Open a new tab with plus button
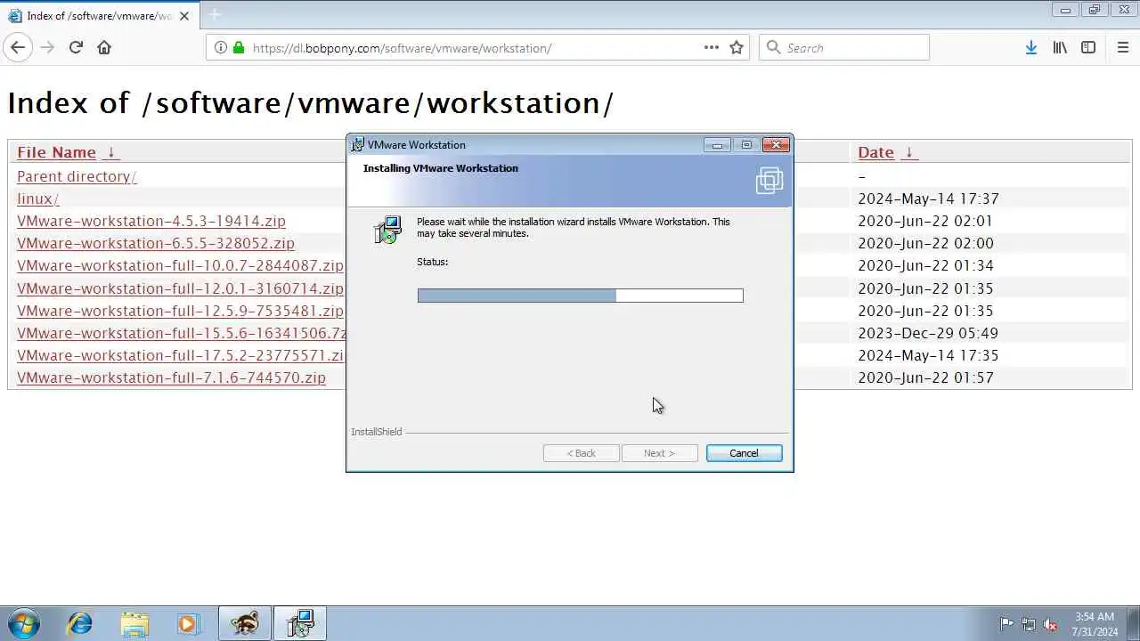 [x=215, y=15]
